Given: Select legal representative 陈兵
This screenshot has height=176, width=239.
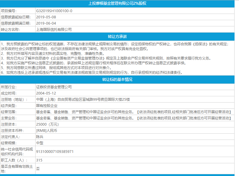Looking at the screenshot, I should point(40,137).
